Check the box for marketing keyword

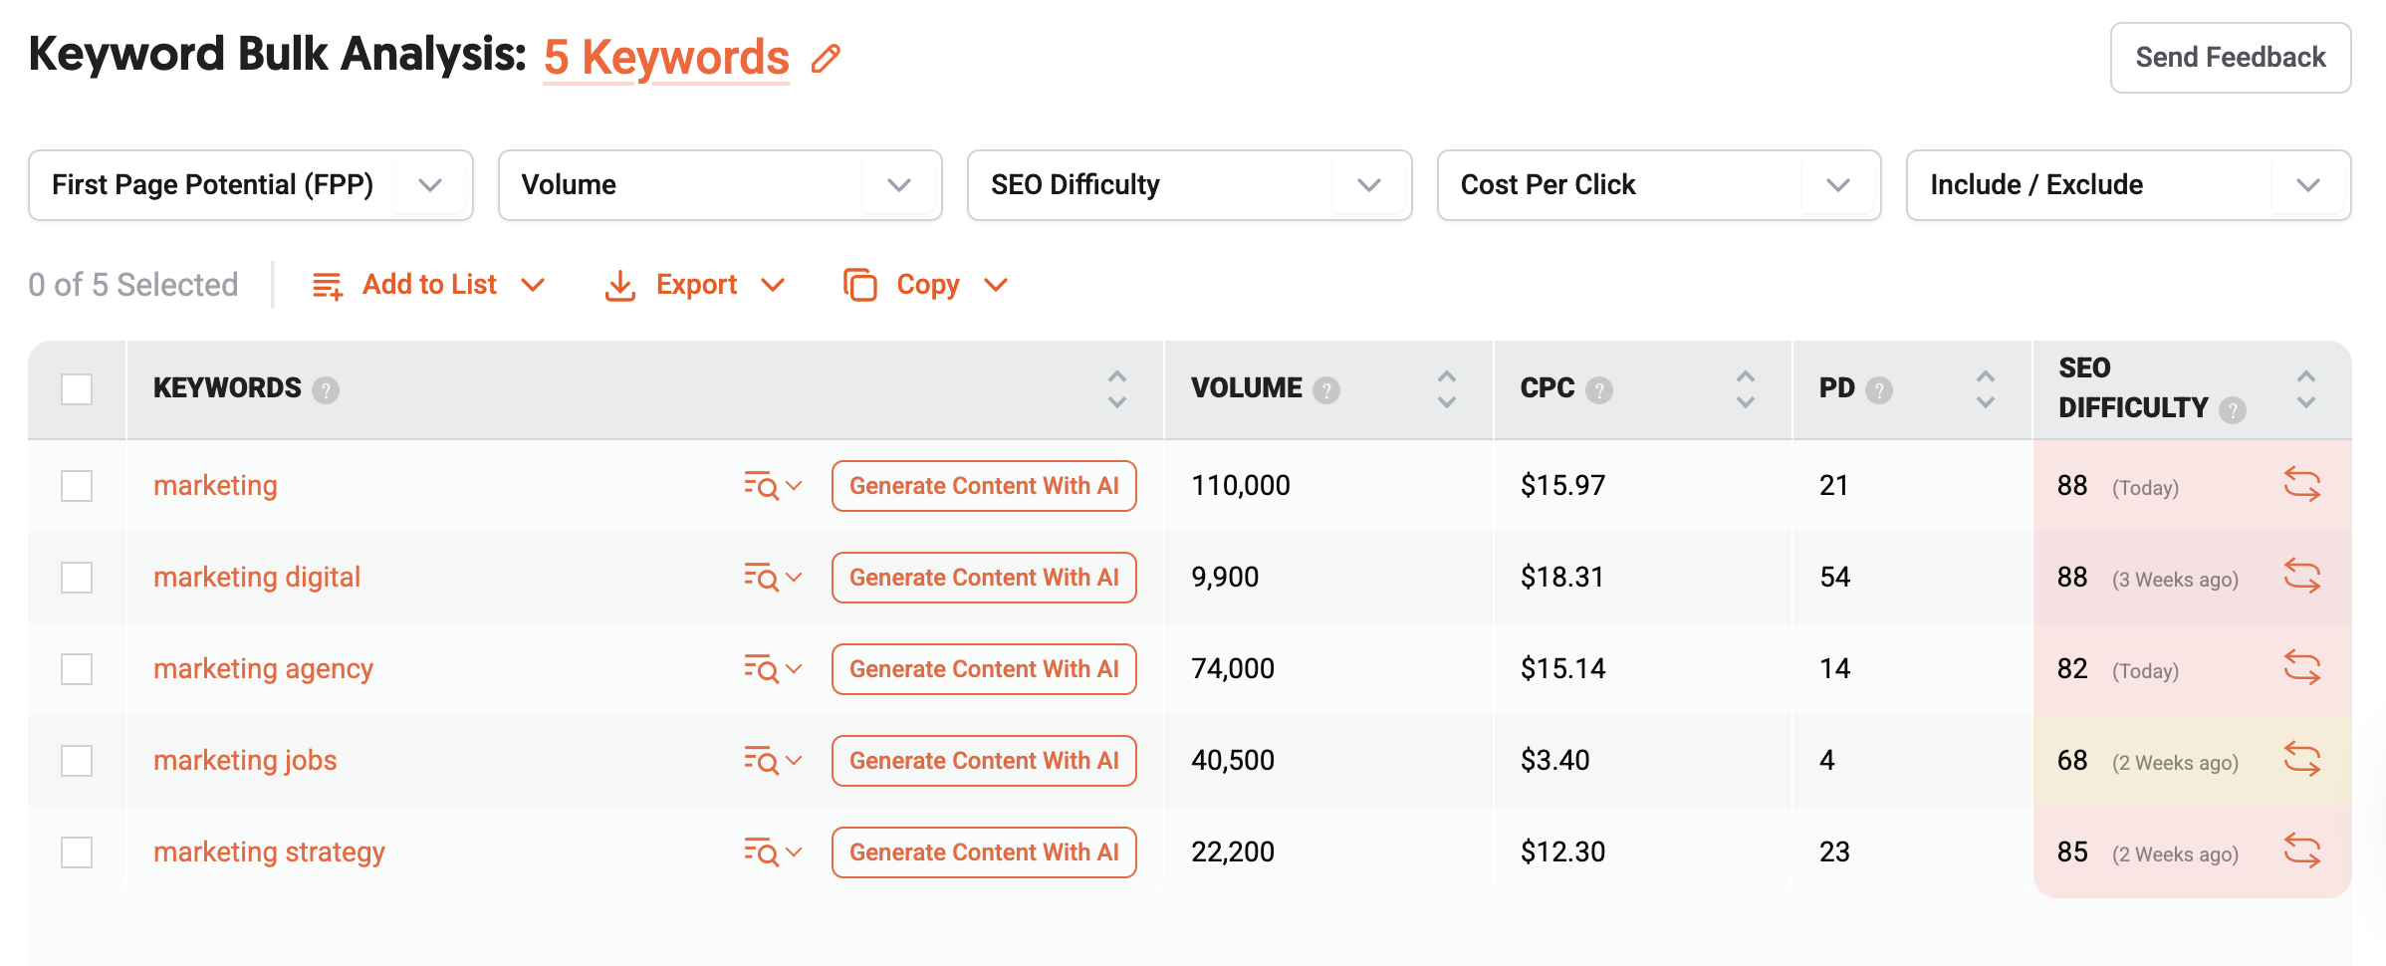pyautogui.click(x=77, y=486)
